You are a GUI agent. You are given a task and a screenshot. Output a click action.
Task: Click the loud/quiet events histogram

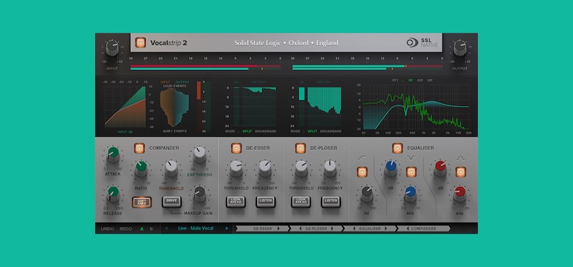coord(174,107)
